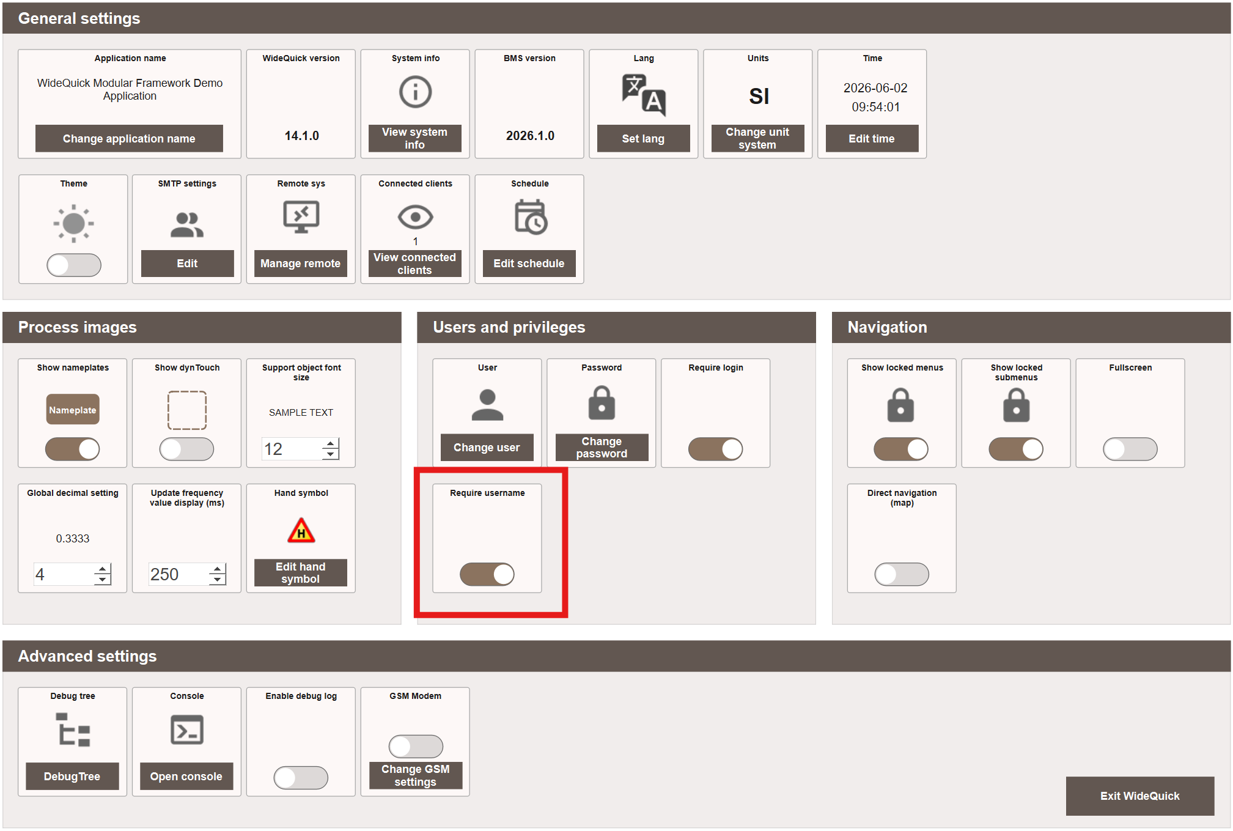
Task: Click the Manage remote button
Action: coord(300,264)
